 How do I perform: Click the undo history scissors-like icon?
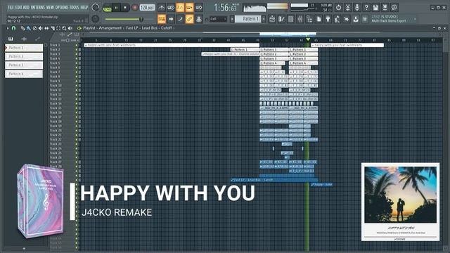[x=347, y=8]
